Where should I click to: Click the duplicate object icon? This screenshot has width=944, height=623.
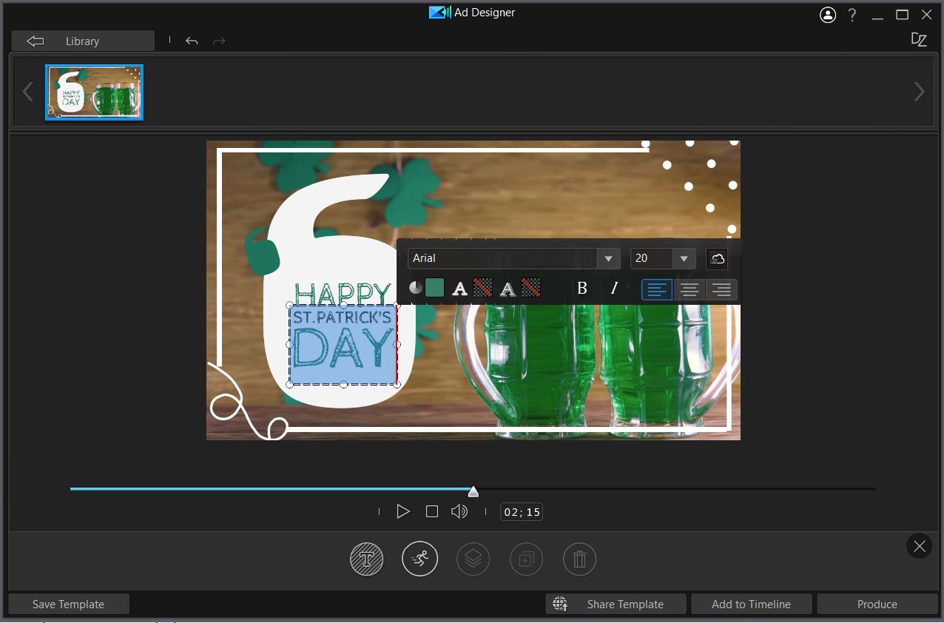[527, 559]
